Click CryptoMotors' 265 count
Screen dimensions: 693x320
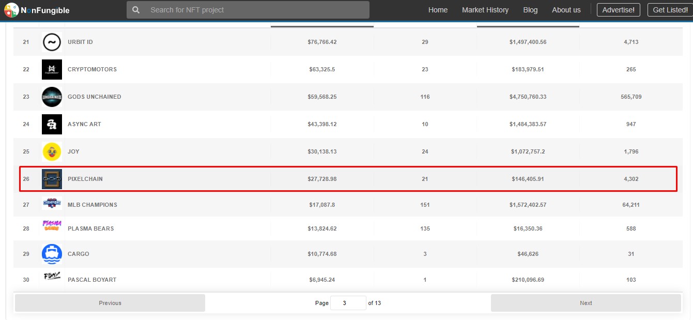click(x=631, y=69)
